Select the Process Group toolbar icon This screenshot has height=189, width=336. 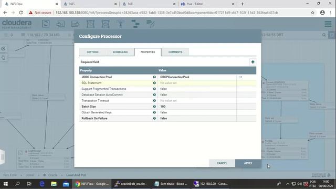(x=90, y=24)
